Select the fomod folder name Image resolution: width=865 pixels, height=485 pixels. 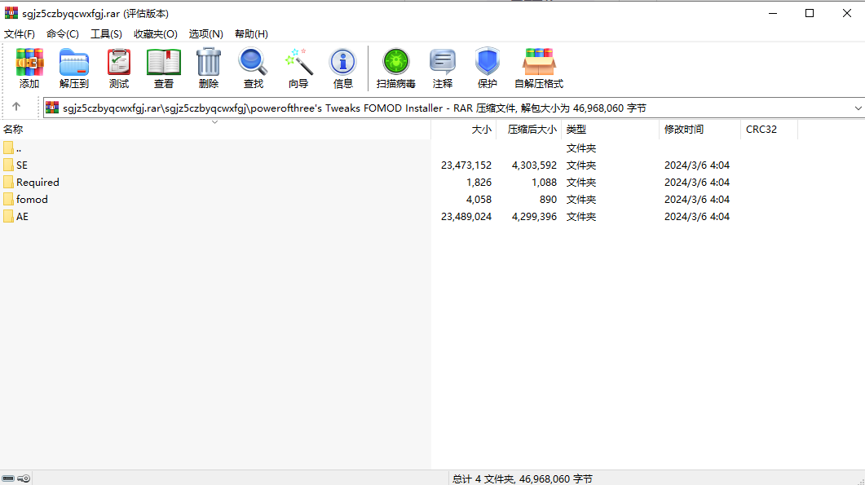(x=32, y=199)
